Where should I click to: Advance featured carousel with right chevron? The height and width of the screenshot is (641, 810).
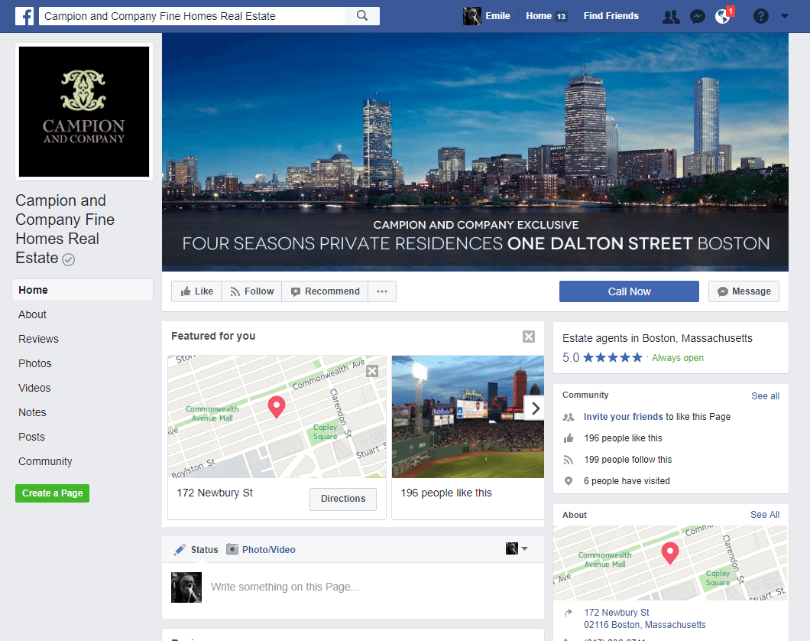pyautogui.click(x=535, y=408)
